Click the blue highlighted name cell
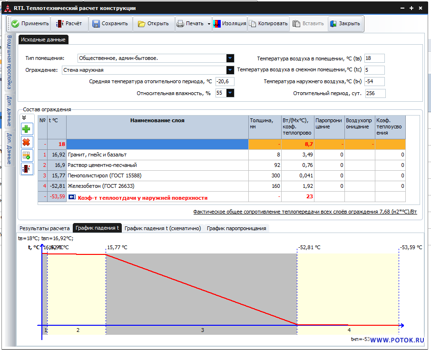This screenshot has width=431, height=350. (x=157, y=144)
